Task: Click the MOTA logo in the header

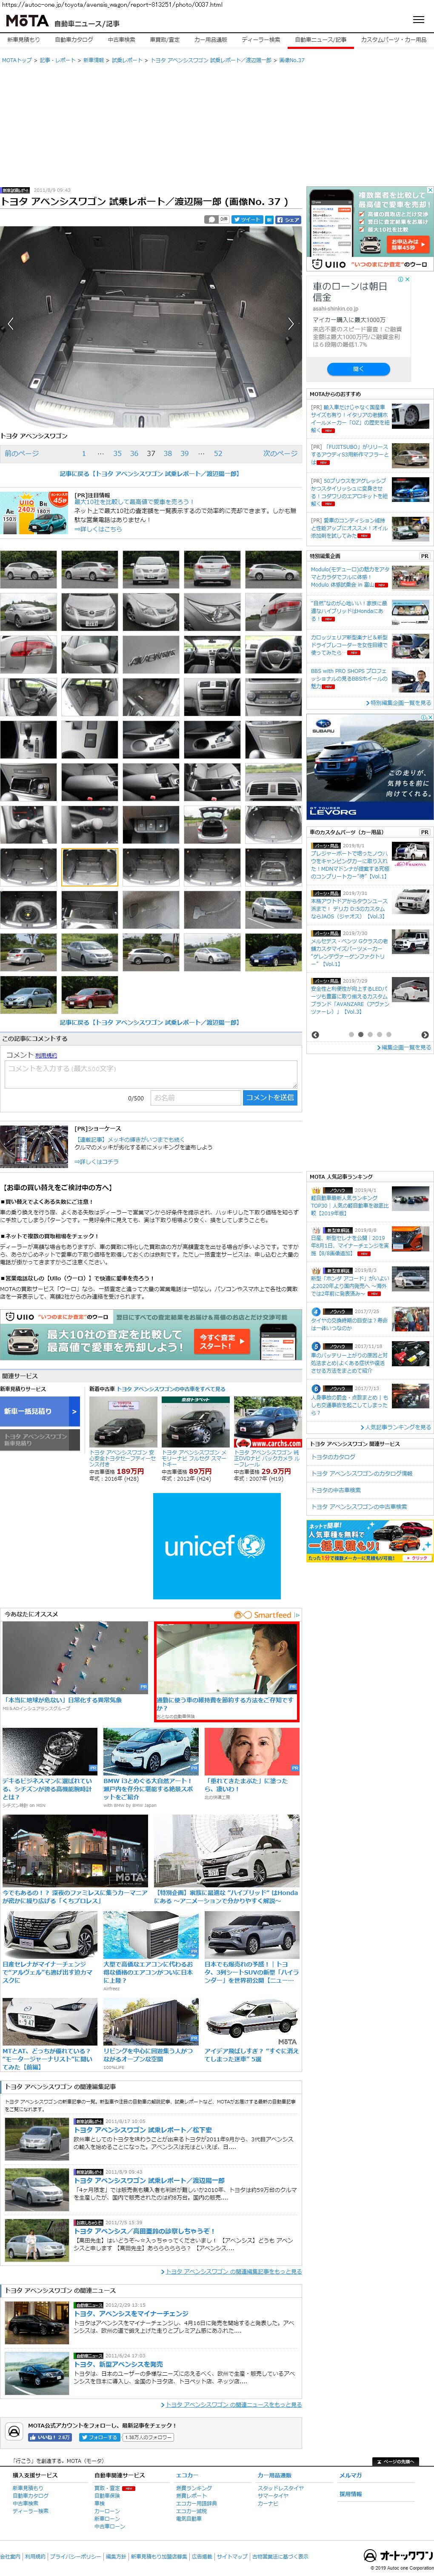Action: 27,20
